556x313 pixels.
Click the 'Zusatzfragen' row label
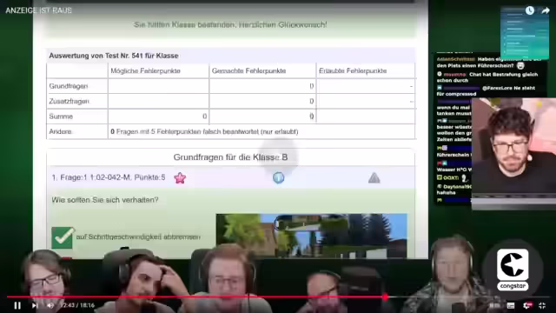point(69,102)
